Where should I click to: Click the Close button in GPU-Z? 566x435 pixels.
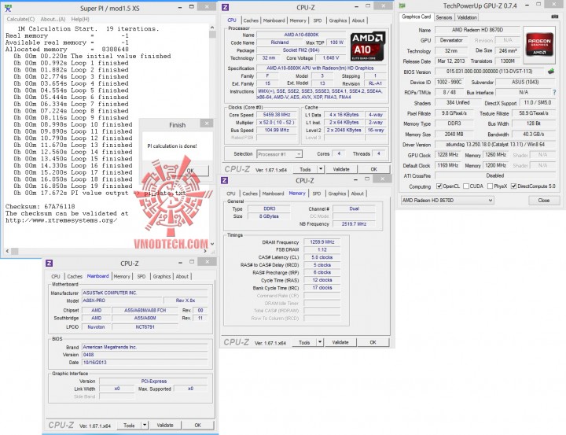pyautogui.click(x=544, y=200)
